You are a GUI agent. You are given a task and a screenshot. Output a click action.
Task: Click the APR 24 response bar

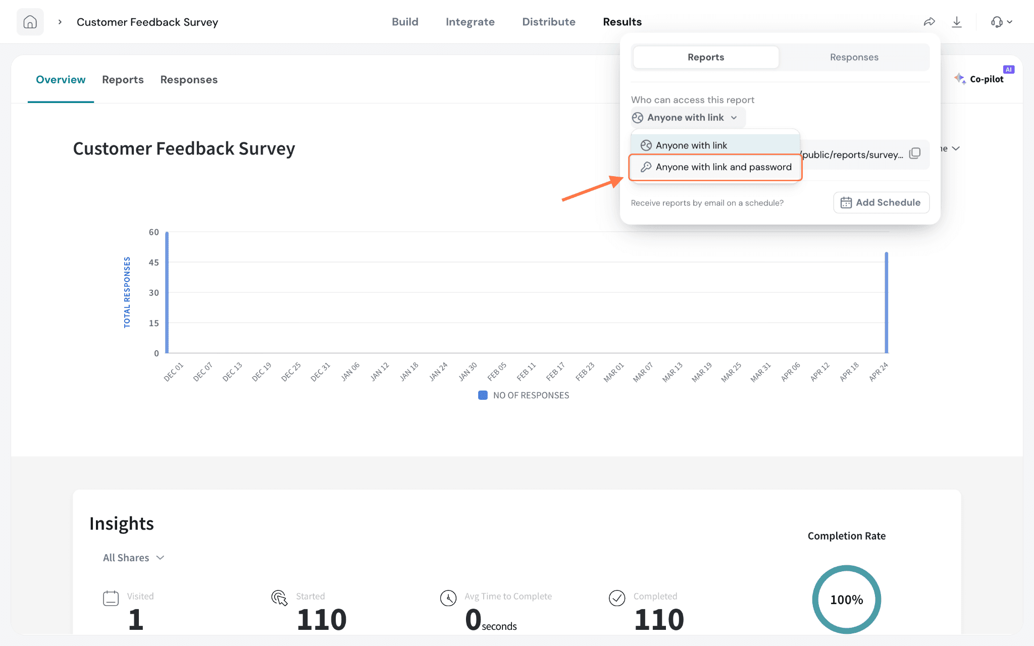pos(886,302)
